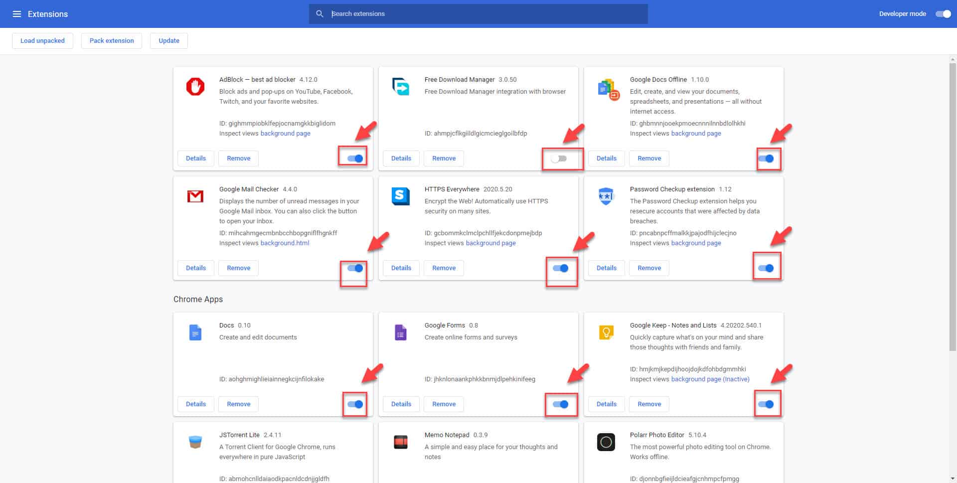Open Details for Google Forms
The height and width of the screenshot is (483, 957).
tap(401, 404)
